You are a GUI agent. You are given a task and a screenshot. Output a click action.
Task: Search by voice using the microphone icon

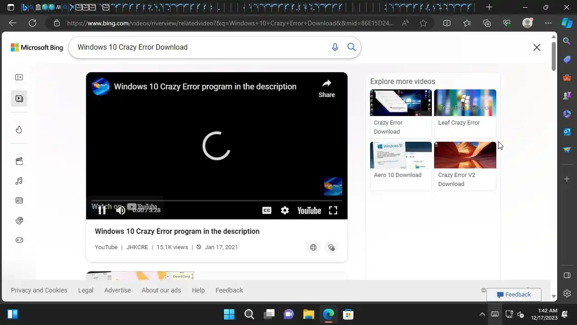click(335, 47)
